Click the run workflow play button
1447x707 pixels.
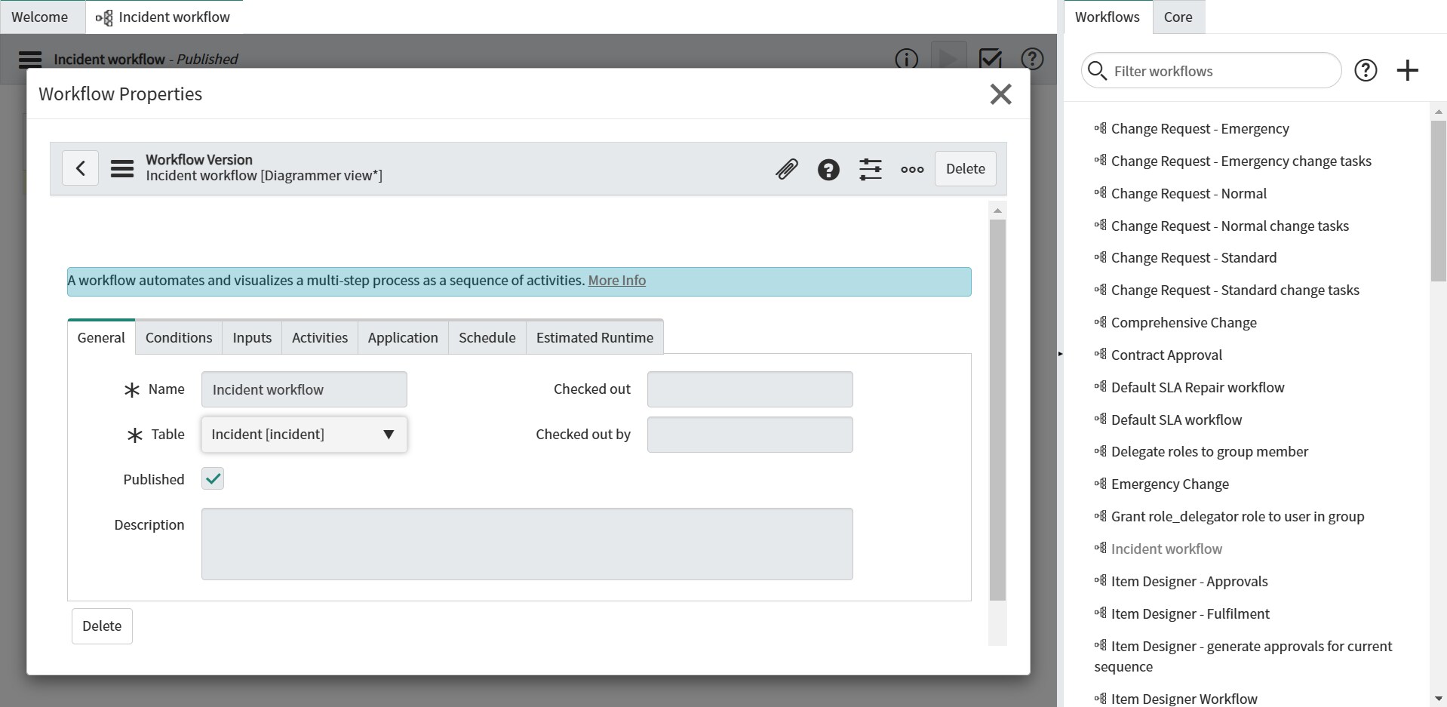(x=948, y=58)
